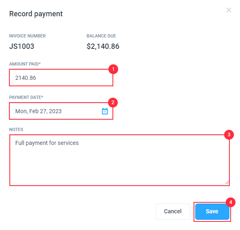Image resolution: width=240 pixels, height=230 pixels.
Task: Save the recorded payment
Action: click(x=212, y=212)
